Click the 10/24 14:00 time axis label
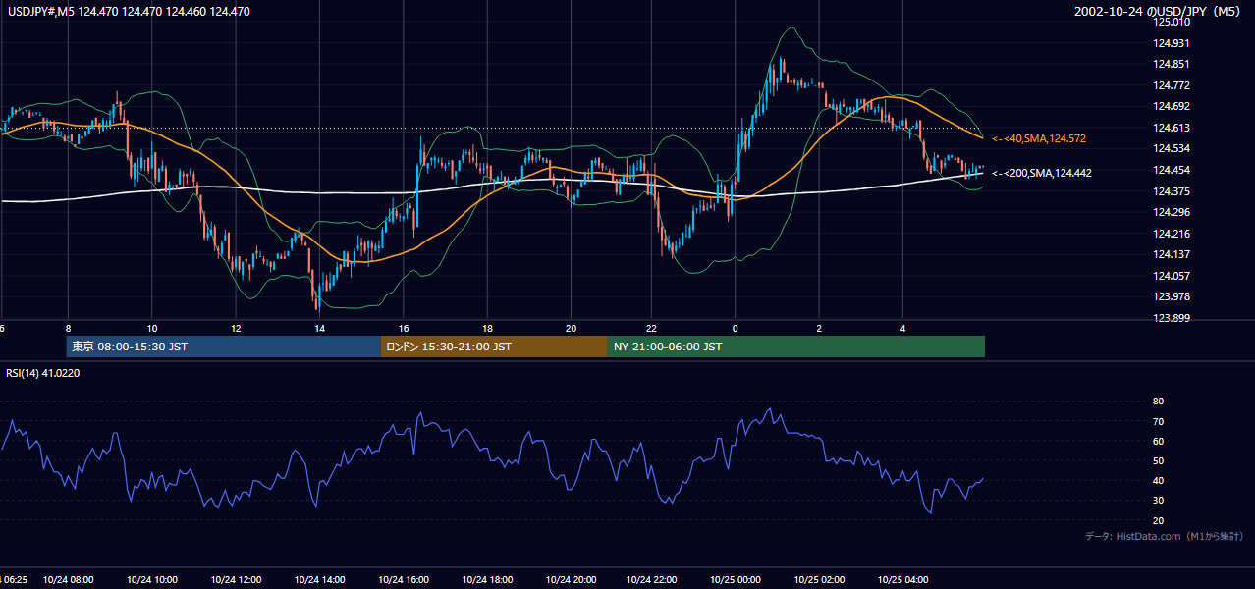Image resolution: width=1255 pixels, height=589 pixels. coord(320,580)
